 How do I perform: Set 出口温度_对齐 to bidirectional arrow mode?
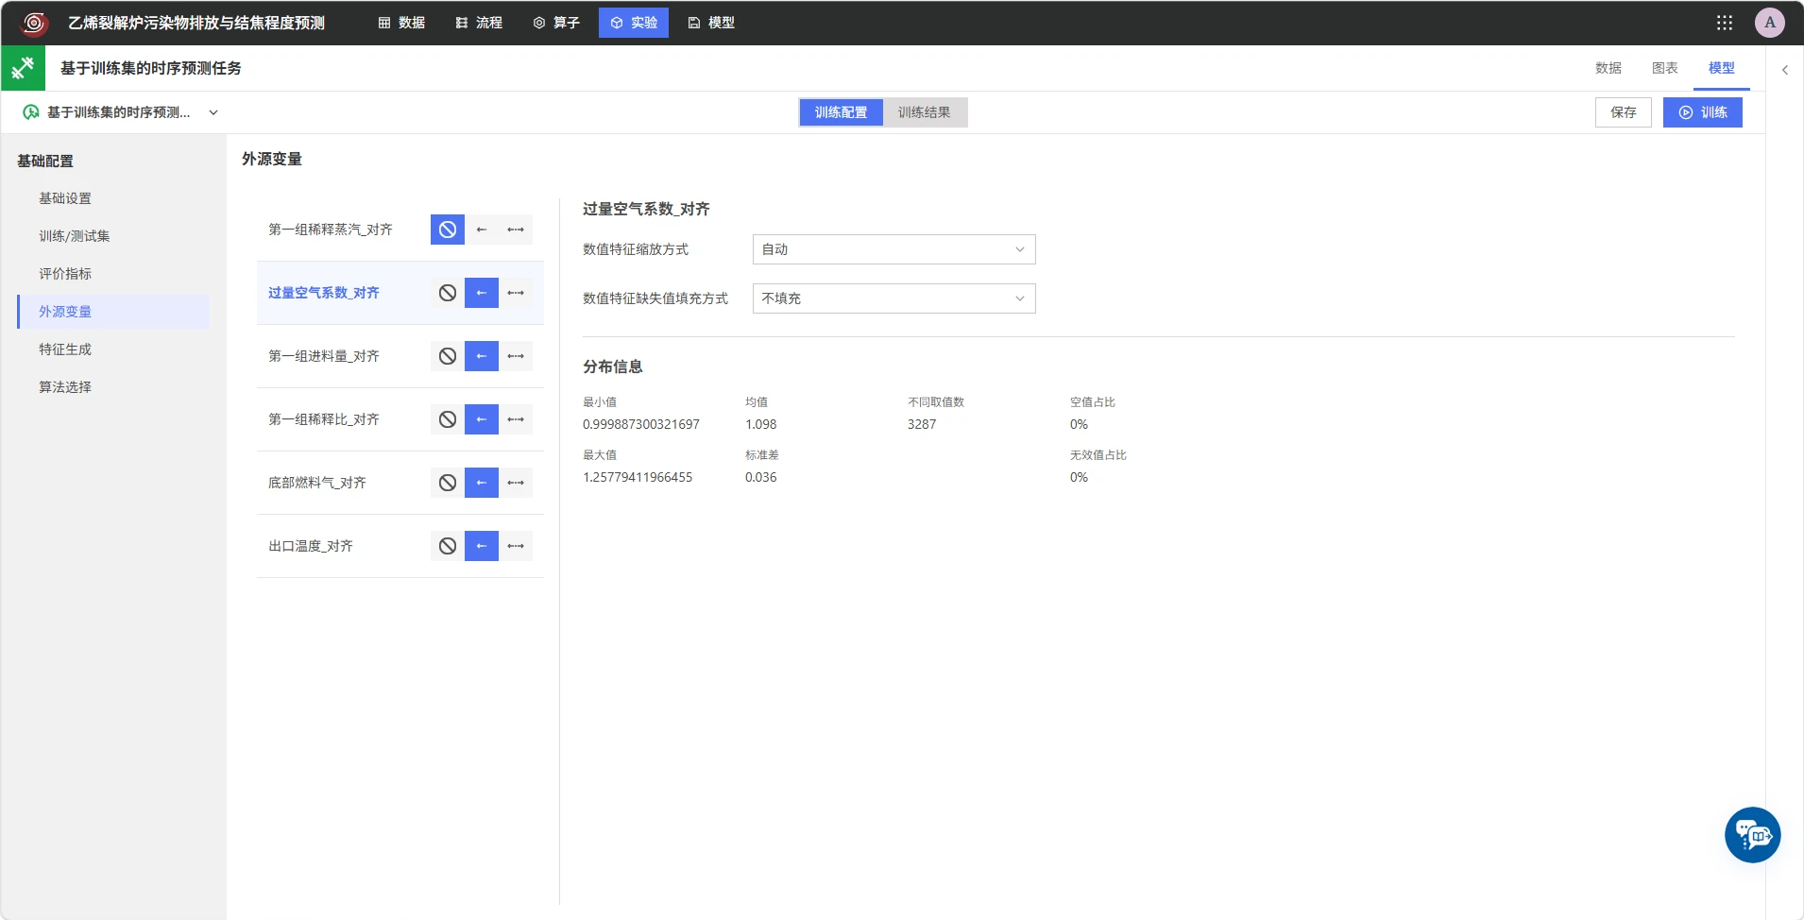point(516,546)
